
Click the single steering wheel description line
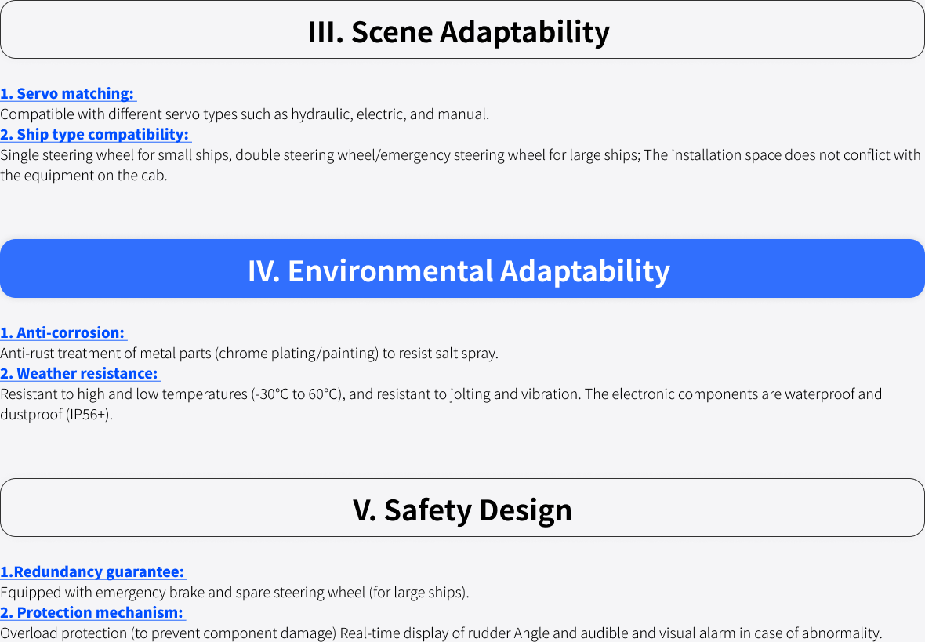coord(460,155)
